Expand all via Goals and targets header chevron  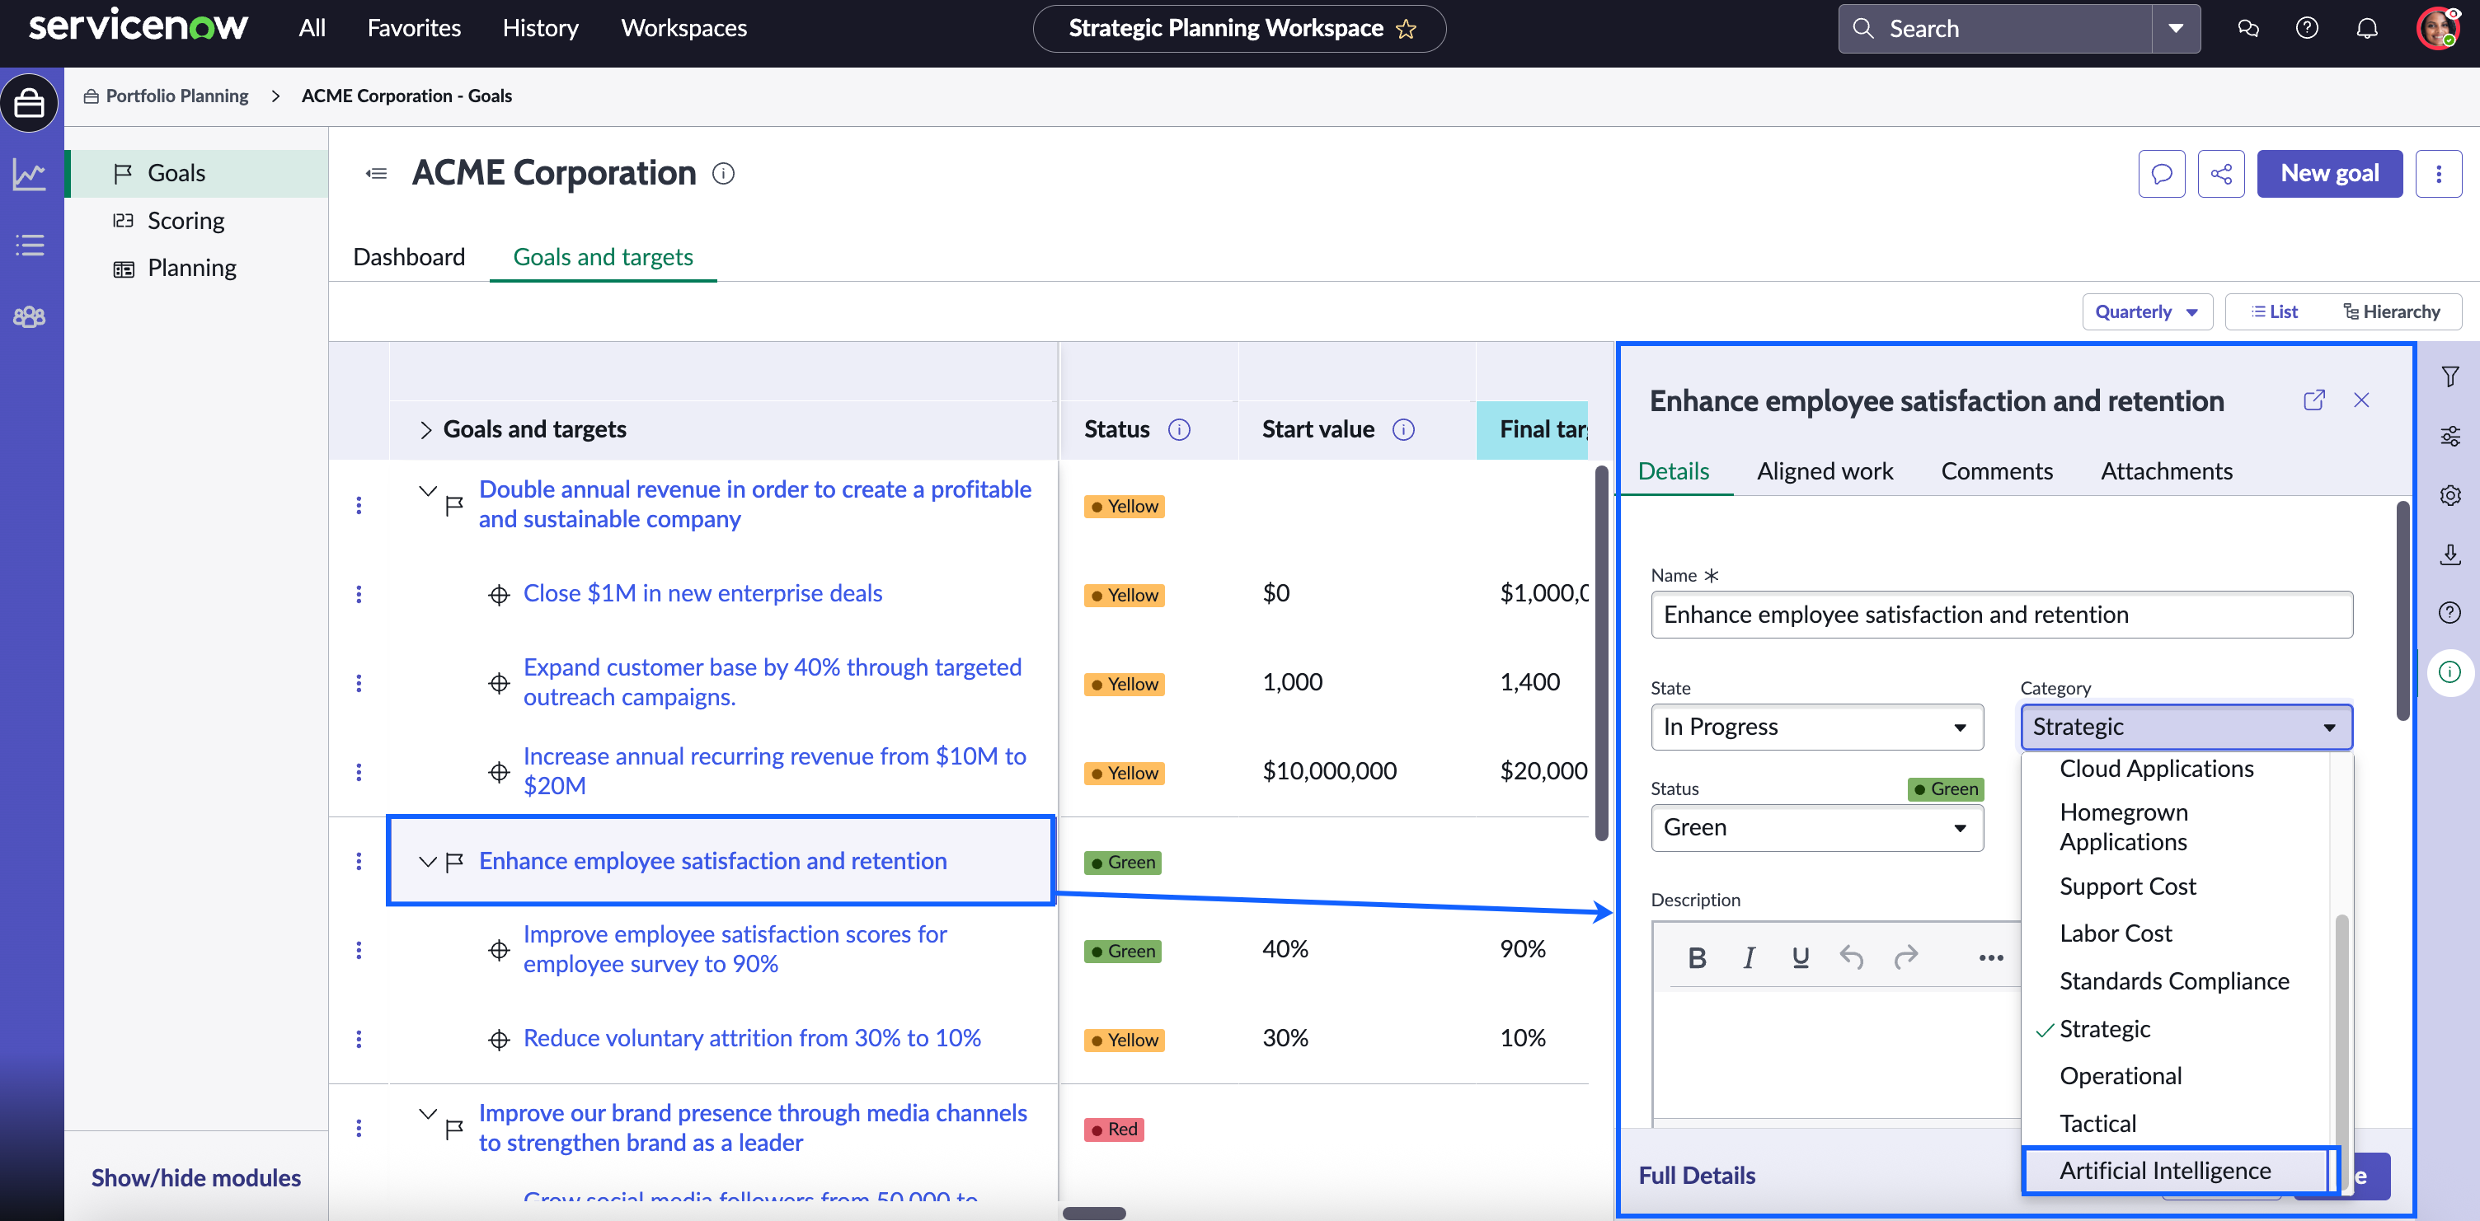pyautogui.click(x=425, y=429)
